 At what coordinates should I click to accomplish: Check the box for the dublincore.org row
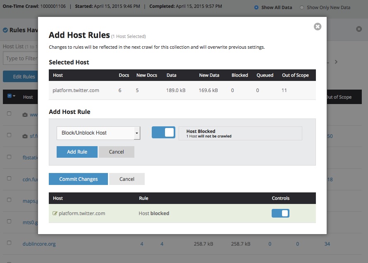click(x=9, y=243)
